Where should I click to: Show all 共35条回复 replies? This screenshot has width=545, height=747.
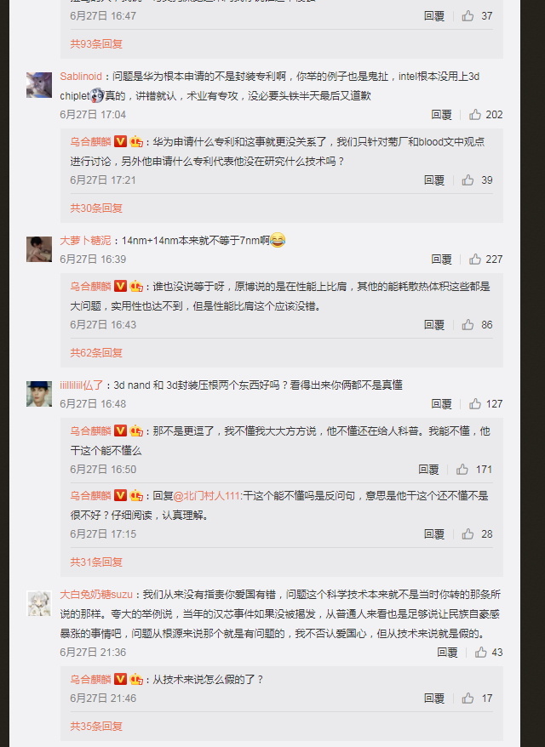click(96, 727)
